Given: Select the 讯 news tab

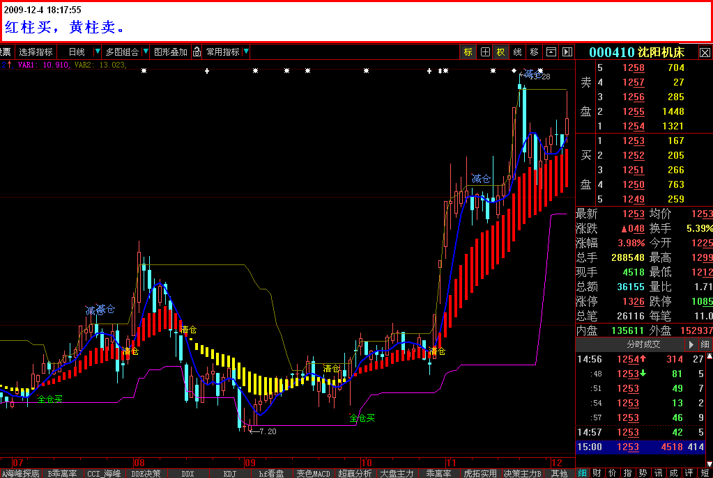Looking at the screenshot, I should coord(658,473).
